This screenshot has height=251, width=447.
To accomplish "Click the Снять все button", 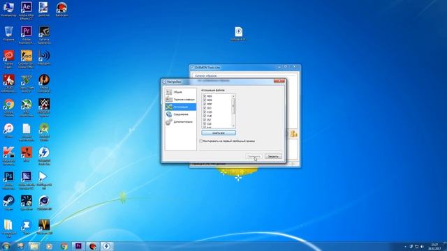I will click(x=219, y=133).
